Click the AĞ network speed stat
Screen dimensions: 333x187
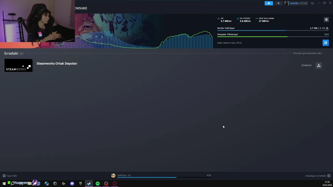coord(225,20)
